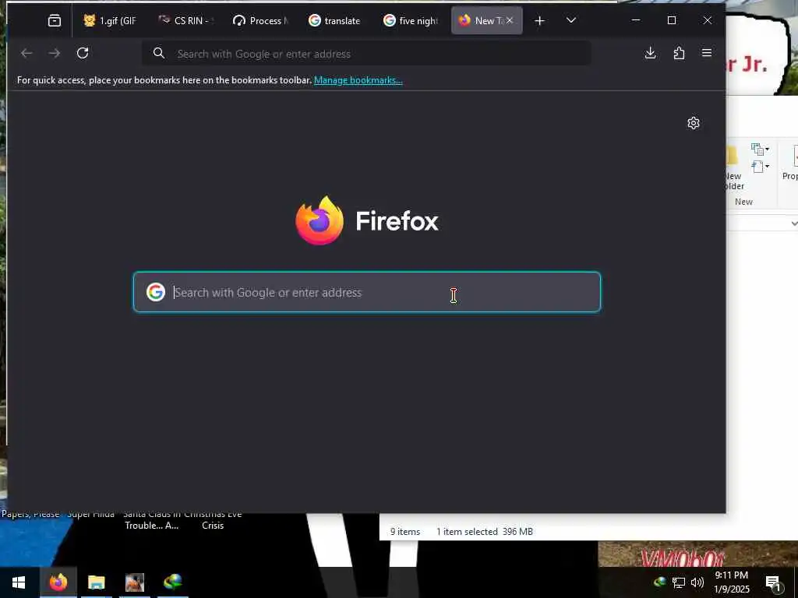Screen dimensions: 798x598
Task: Switch to the Process Monitor tab
Action: [x=260, y=20]
